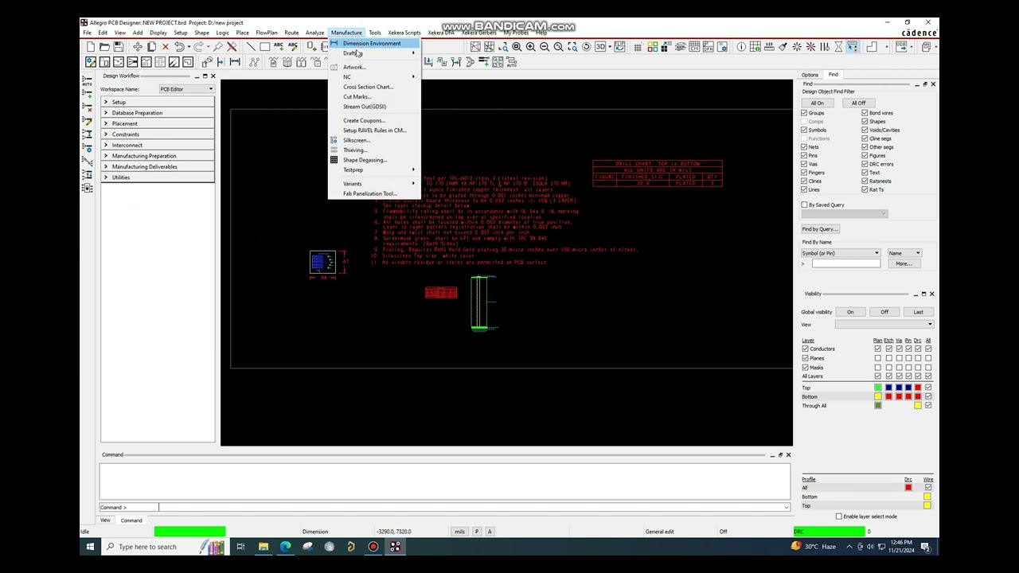Click the Zoom Out magnifier icon
Screen dimensions: 1019x573
(544, 47)
